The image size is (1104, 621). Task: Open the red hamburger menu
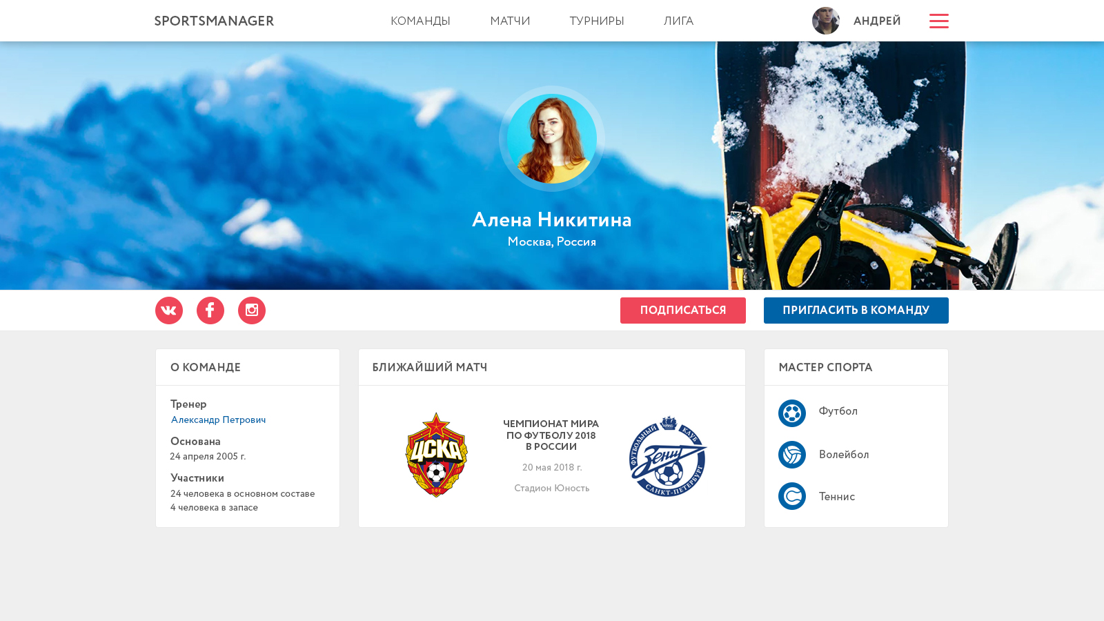click(x=938, y=21)
